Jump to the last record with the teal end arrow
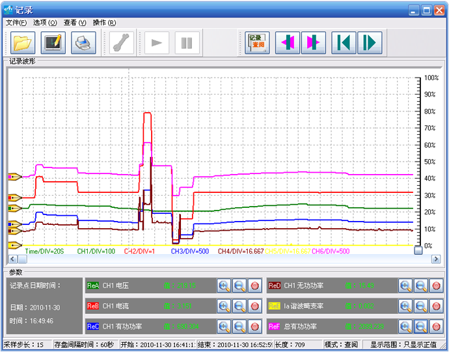Screen dimensions: 449x352 pos(370,43)
